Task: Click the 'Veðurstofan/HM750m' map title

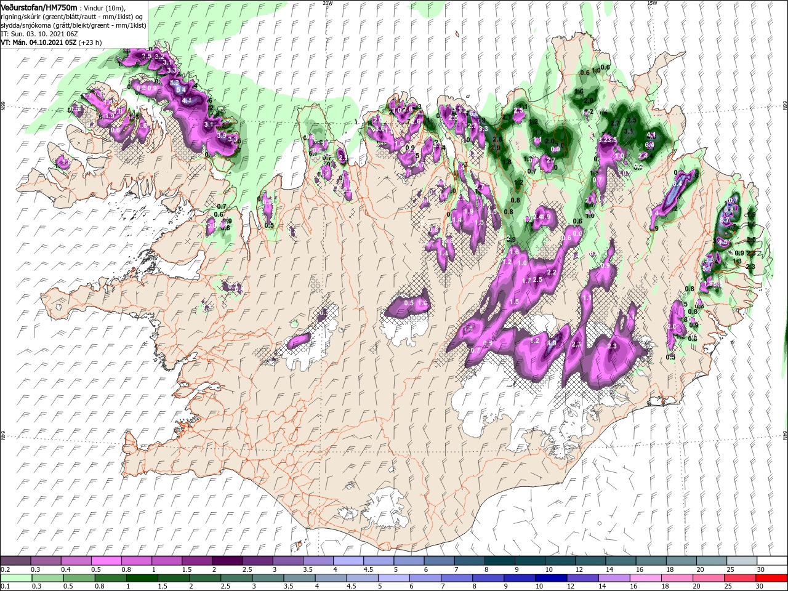Action: click(39, 7)
